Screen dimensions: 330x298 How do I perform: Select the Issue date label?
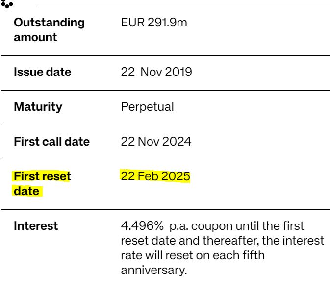click(43, 72)
